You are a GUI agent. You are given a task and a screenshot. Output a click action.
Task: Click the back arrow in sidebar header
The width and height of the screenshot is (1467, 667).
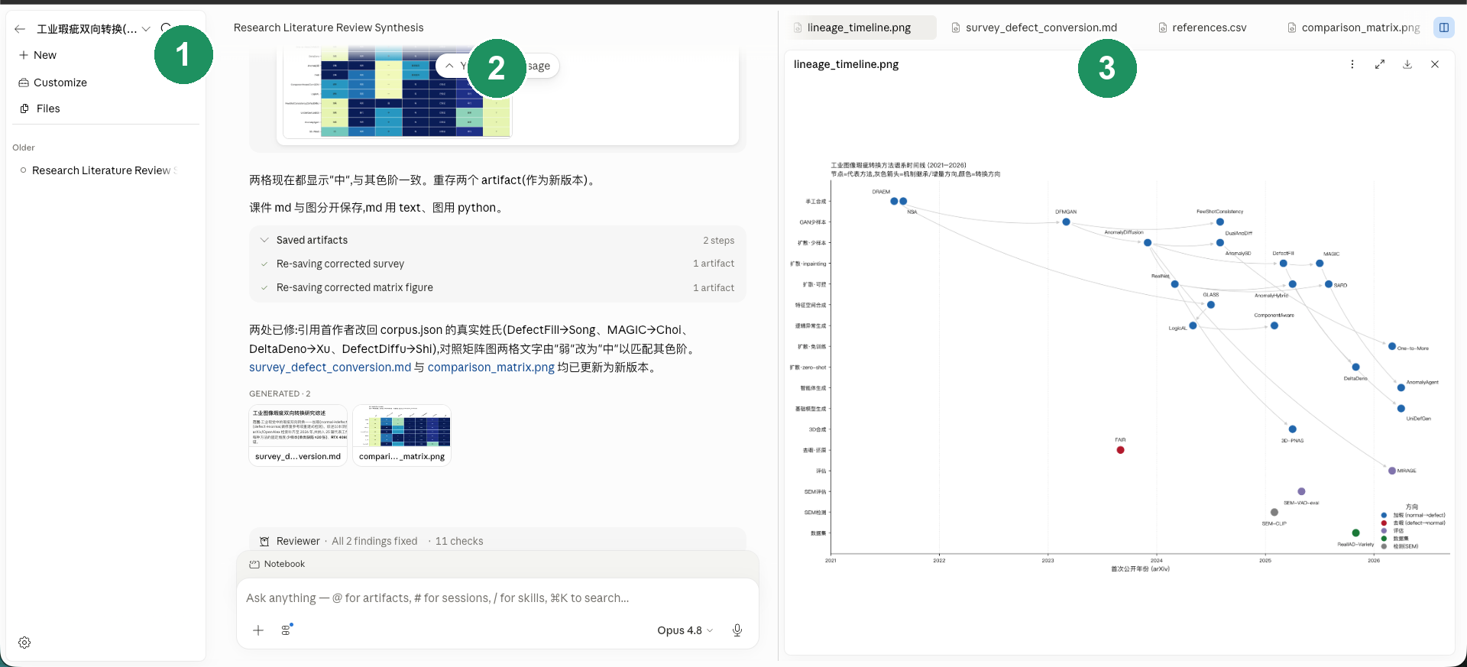click(x=20, y=29)
